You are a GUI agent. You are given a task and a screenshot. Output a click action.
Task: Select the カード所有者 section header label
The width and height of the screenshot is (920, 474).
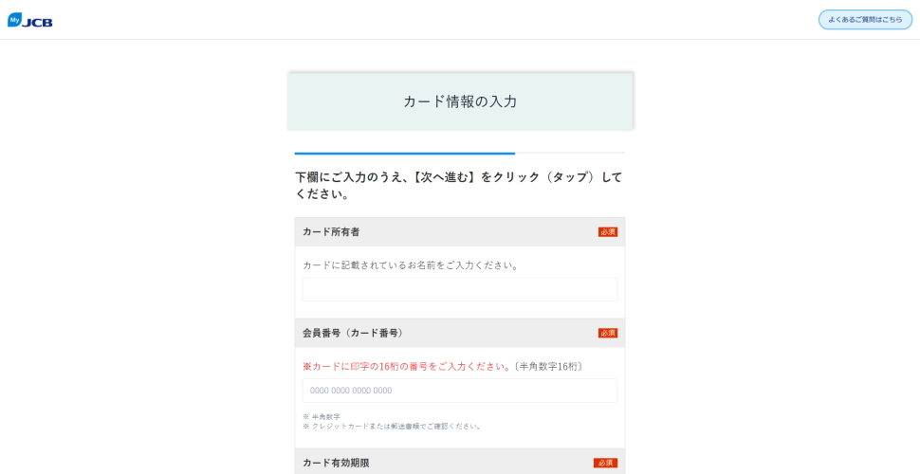[x=331, y=232]
